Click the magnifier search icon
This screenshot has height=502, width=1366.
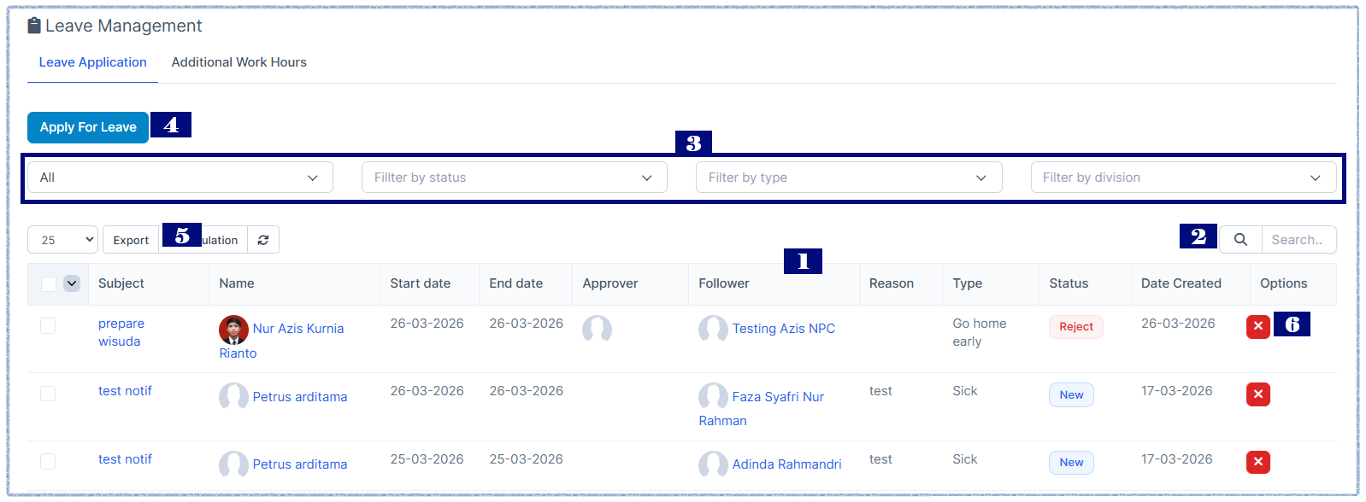1240,240
